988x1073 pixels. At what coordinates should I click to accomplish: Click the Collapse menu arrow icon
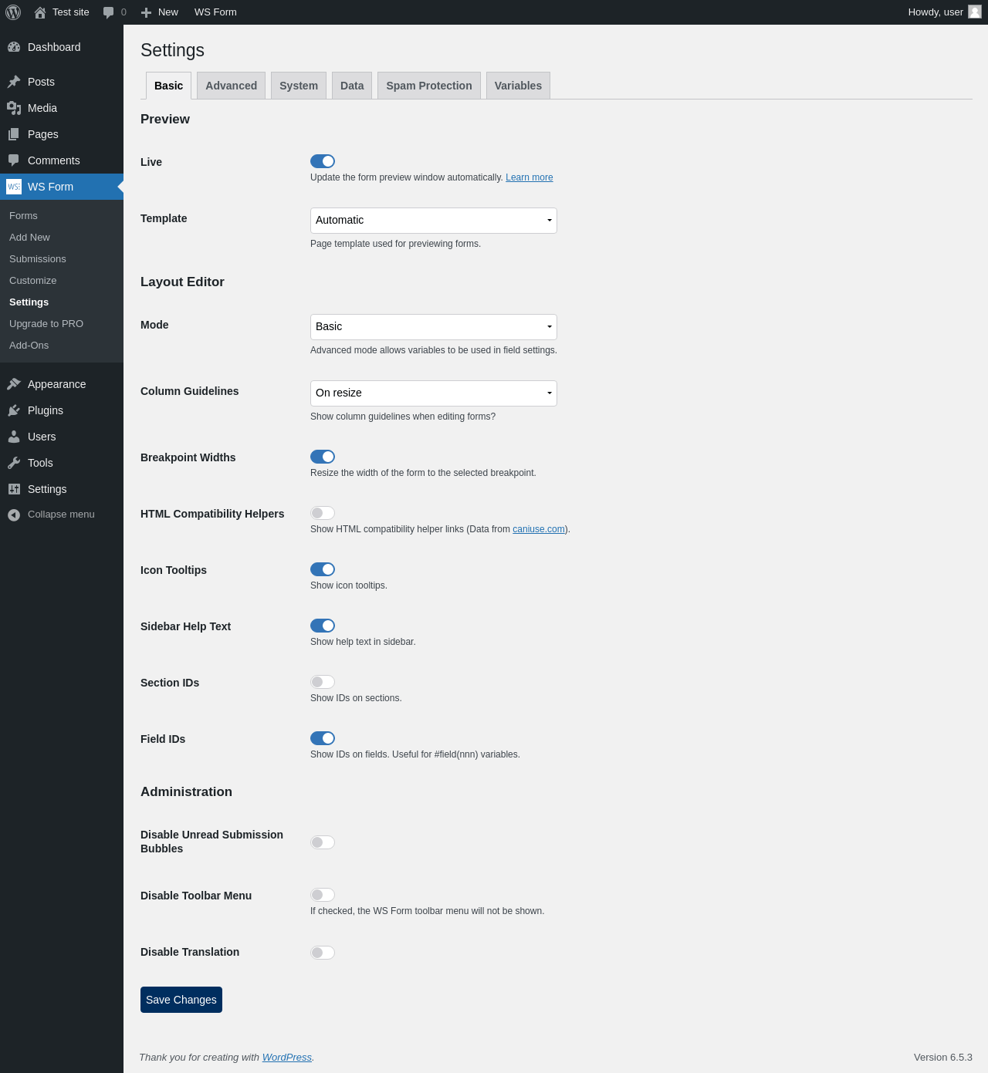pos(14,515)
